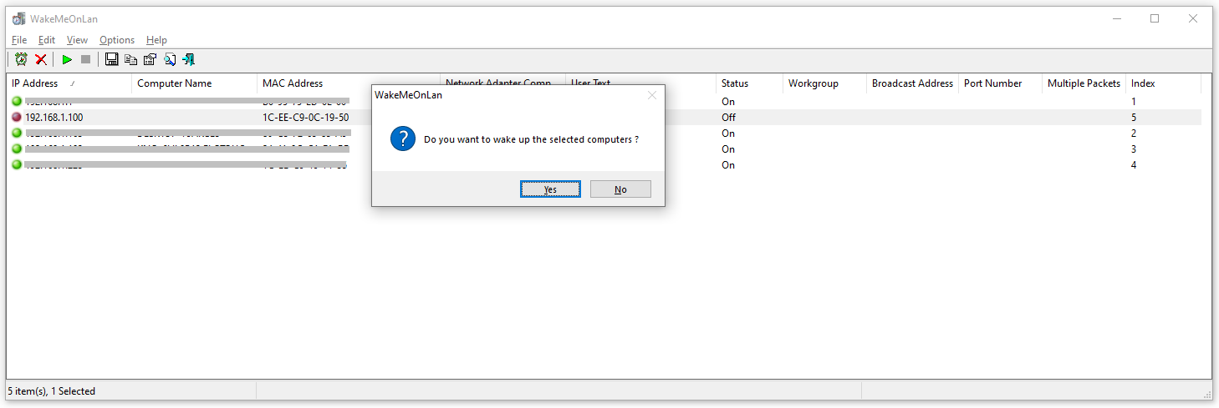Decline by clicking the No button

point(620,189)
